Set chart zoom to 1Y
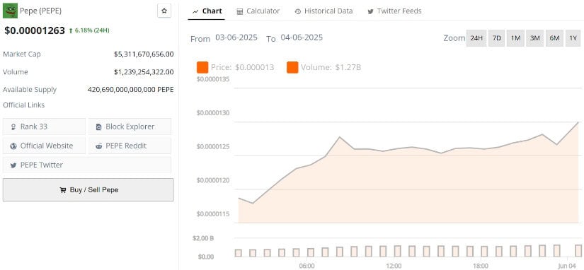584x270 pixels. click(573, 38)
